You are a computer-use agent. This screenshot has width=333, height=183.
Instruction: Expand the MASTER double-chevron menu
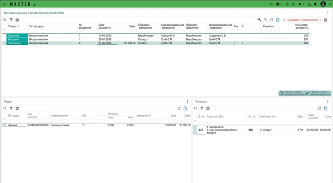[34, 4]
